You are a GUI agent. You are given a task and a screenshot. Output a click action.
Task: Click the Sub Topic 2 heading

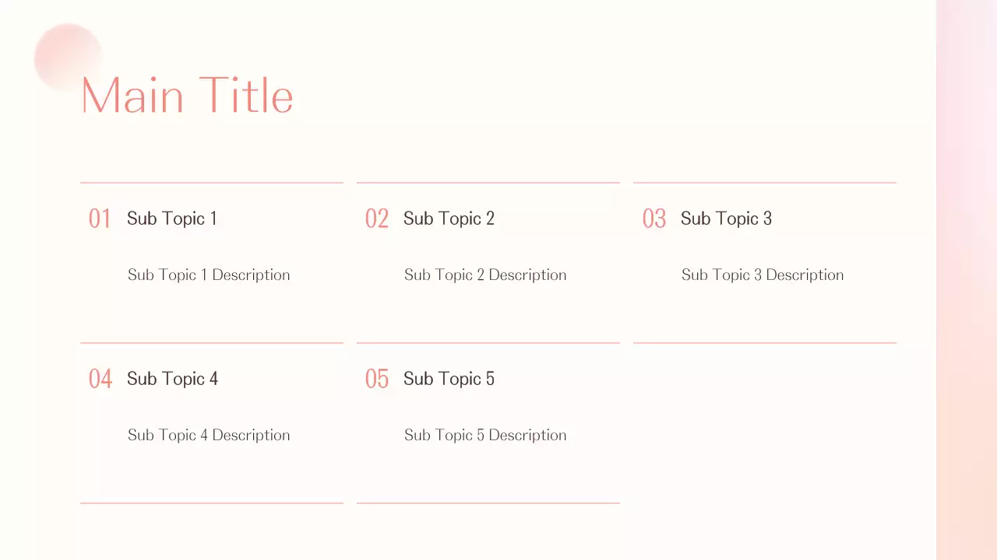[449, 219]
